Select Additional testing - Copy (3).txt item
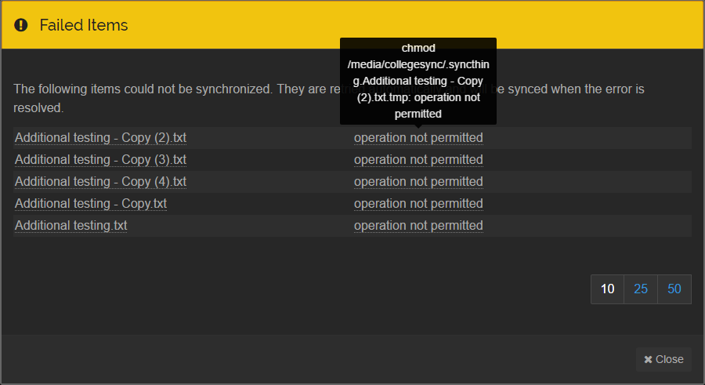 (100, 160)
